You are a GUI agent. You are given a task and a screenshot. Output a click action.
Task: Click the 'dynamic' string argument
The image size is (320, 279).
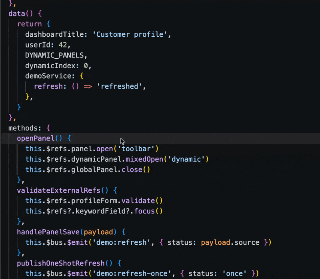coord(186,159)
